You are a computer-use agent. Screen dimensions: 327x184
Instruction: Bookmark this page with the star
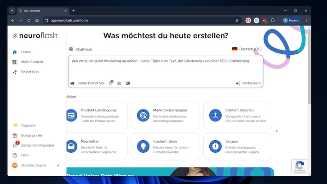(237, 20)
